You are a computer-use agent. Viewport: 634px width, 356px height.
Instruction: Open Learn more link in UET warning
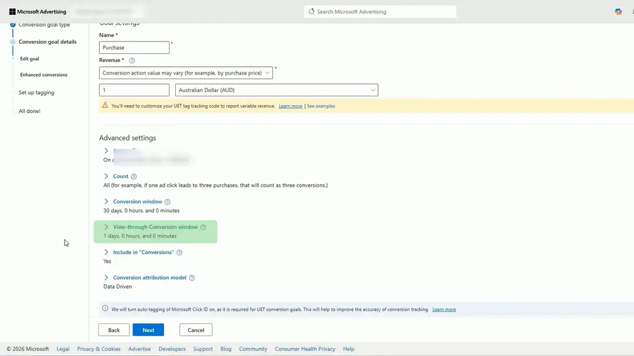click(290, 106)
